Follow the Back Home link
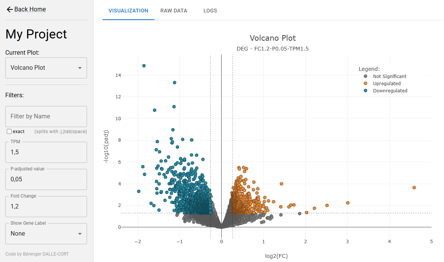444x262 pixels. coord(30,9)
